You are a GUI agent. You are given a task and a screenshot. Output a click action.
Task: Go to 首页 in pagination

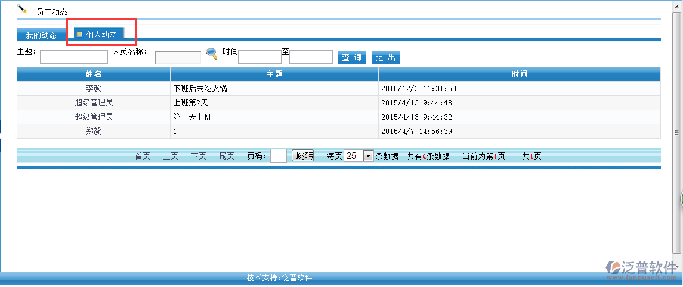(x=143, y=157)
